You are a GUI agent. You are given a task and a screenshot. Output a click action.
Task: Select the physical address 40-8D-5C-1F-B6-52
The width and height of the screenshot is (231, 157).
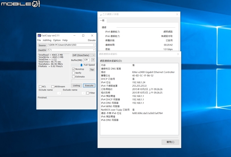pyautogui.click(x=143, y=75)
